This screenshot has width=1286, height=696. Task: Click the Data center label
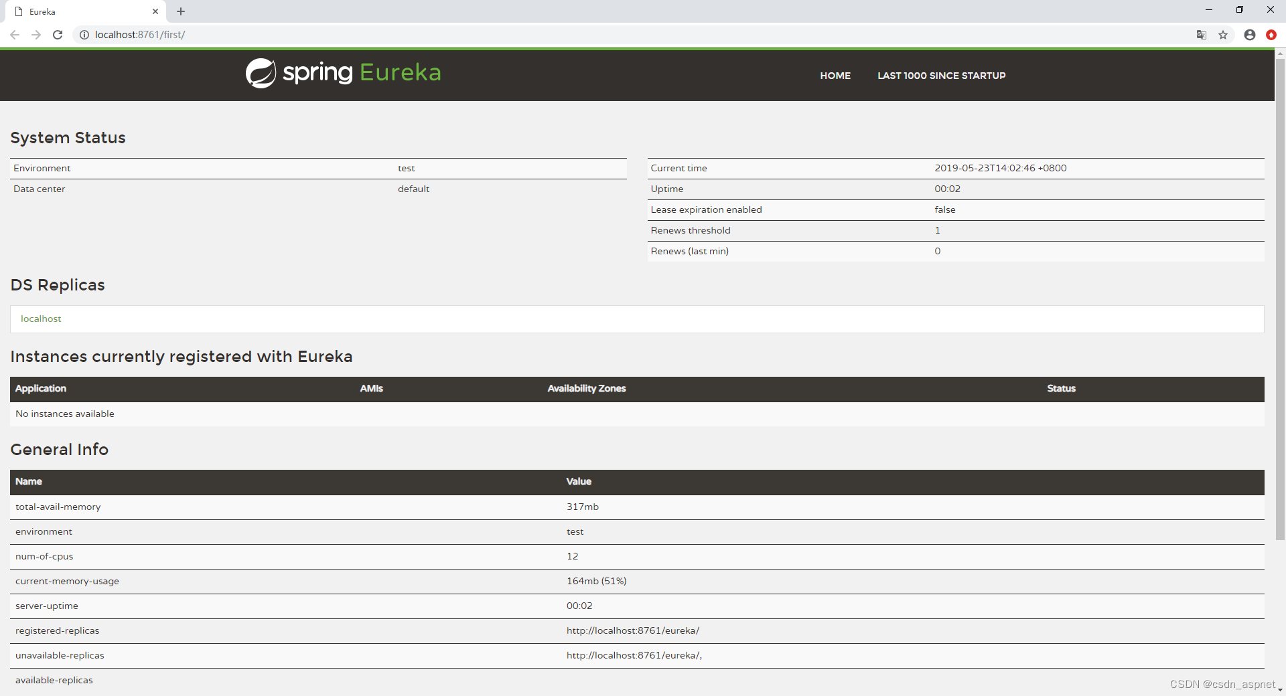click(x=40, y=189)
